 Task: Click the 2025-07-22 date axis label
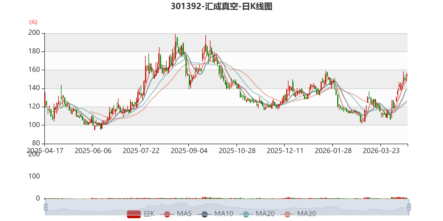[x=141, y=151]
